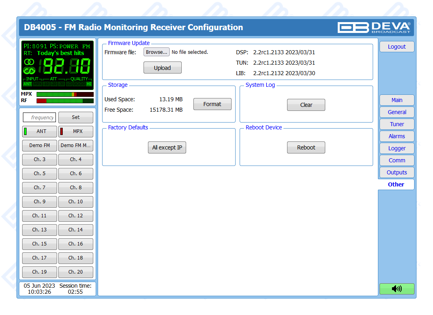
Task: Select the Demo FM preset
Action: [39, 145]
